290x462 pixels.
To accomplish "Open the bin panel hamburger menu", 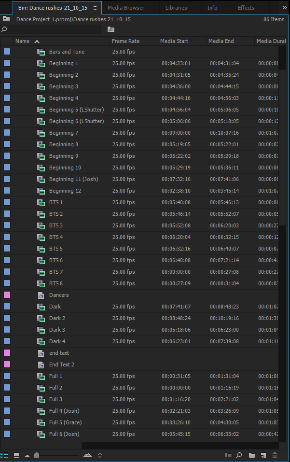I will (x=95, y=8).
